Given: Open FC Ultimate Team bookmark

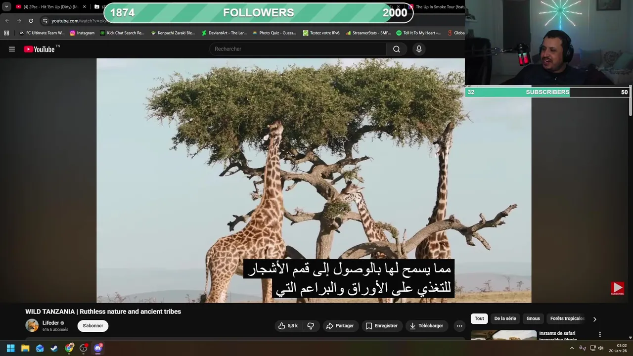Looking at the screenshot, I should point(42,33).
